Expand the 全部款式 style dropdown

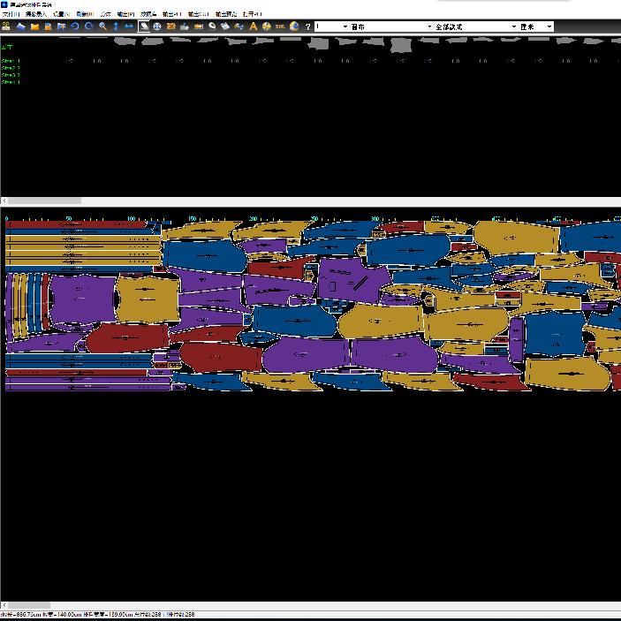475,27
